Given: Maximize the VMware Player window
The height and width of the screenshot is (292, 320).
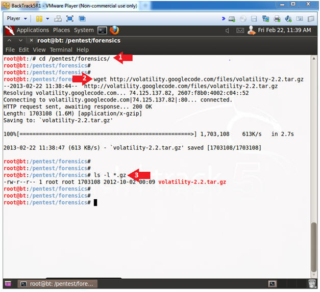Looking at the screenshot, I should [x=293, y=4].
